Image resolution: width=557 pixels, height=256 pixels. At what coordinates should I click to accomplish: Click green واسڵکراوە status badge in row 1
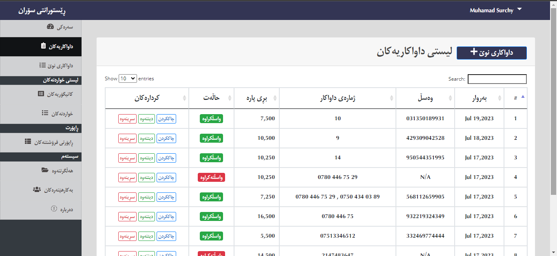[x=211, y=119]
